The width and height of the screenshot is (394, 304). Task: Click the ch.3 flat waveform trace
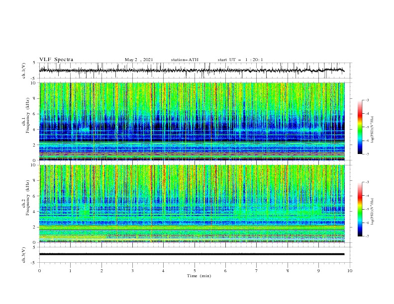coord(192,254)
